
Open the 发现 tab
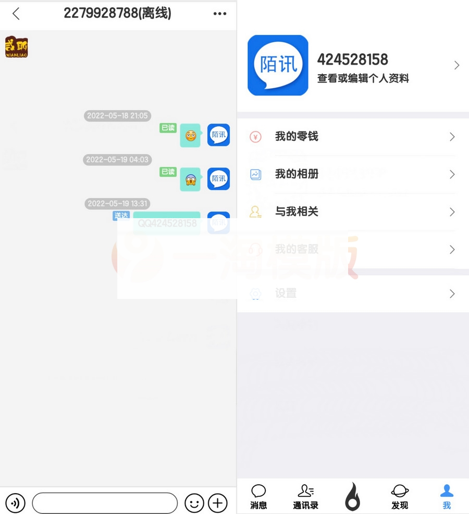point(400,496)
